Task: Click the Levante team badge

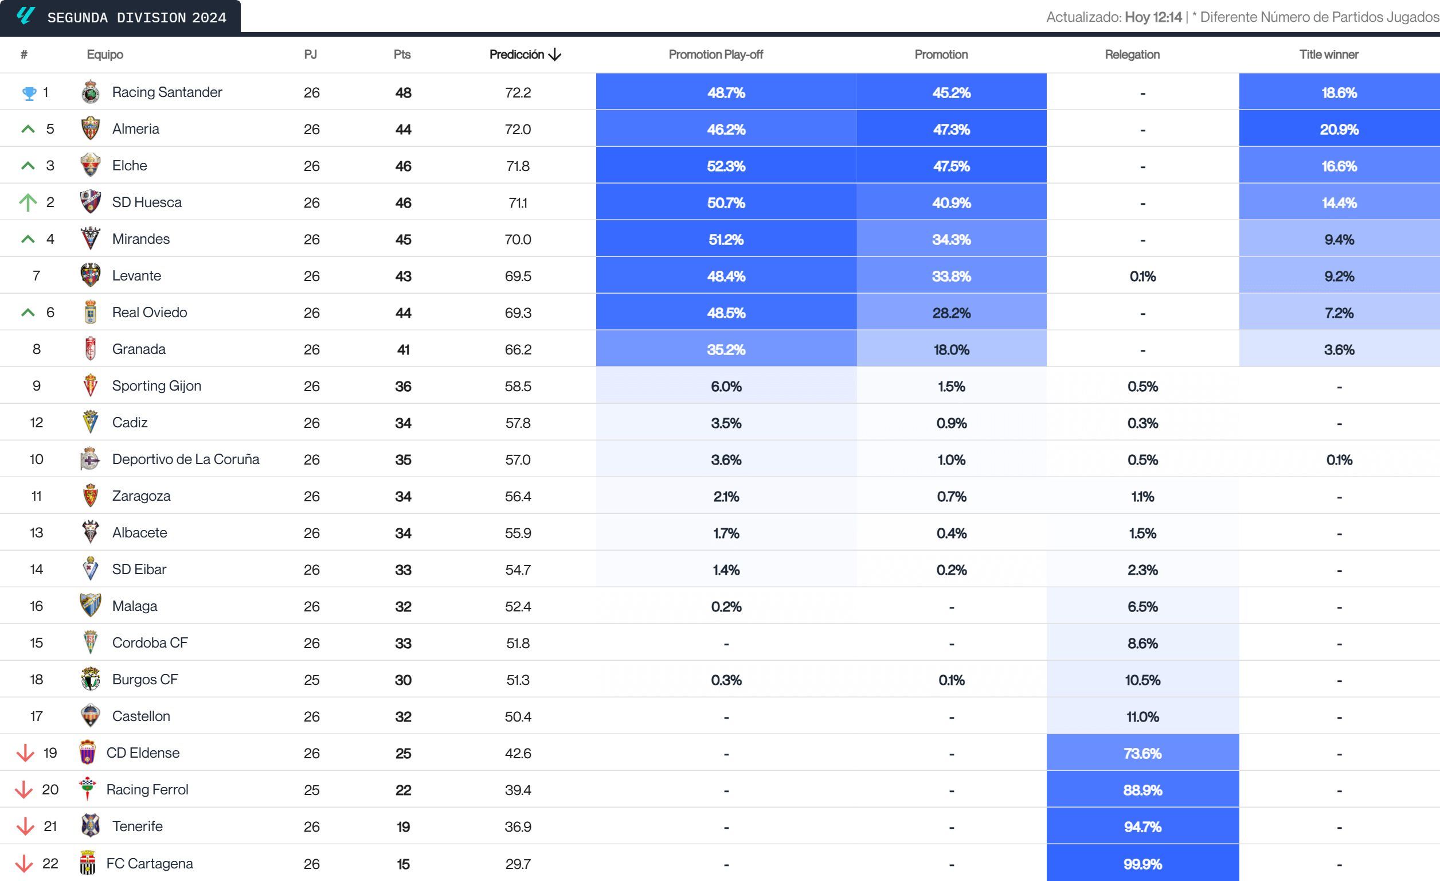Action: 90,275
